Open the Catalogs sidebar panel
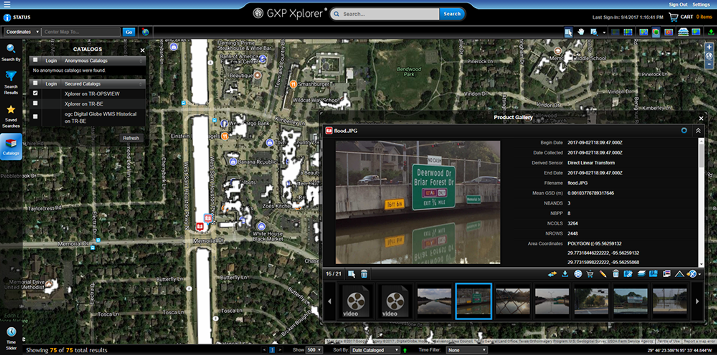 11,147
